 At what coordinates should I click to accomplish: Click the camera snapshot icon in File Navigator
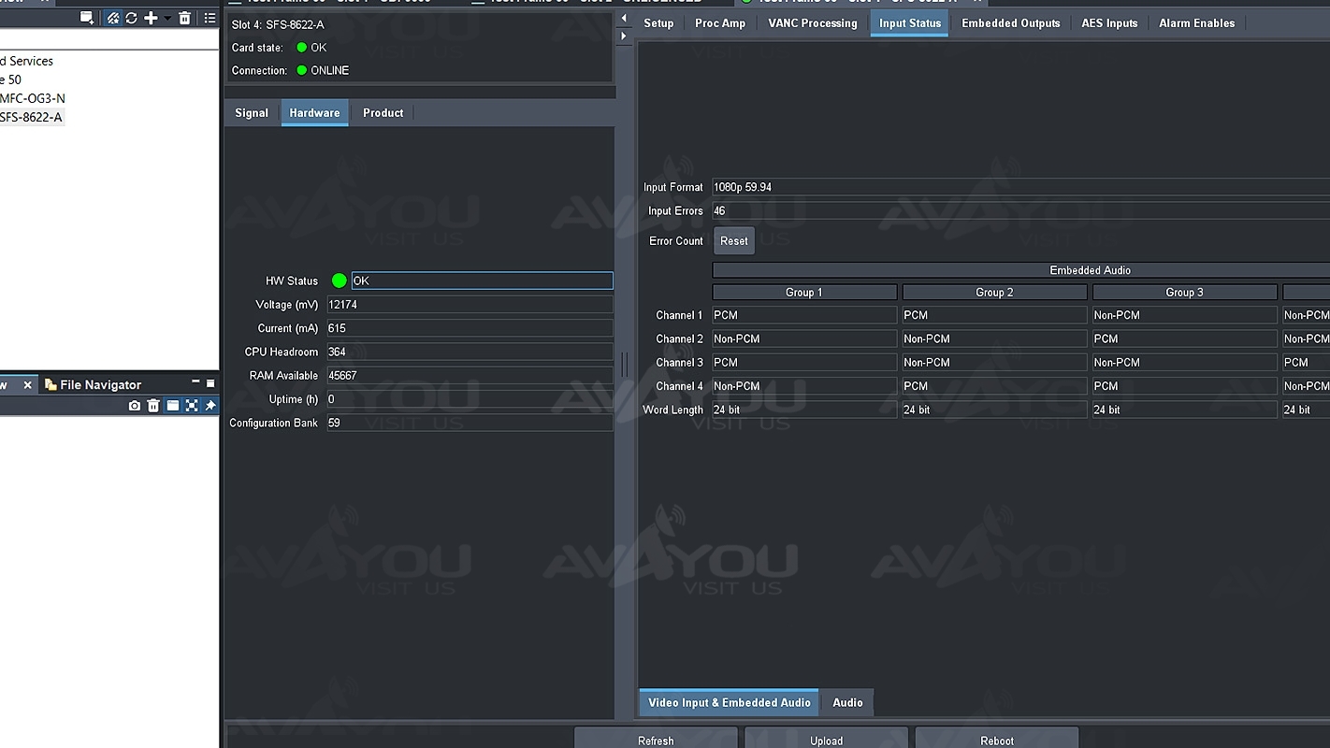click(x=135, y=406)
